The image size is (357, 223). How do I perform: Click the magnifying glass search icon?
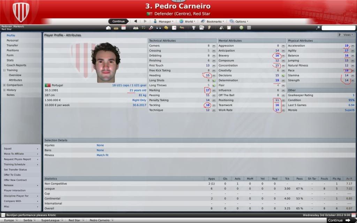[318, 28]
